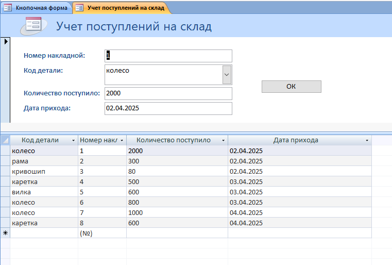Switch to the Кнопочная форма tab
Screen dimensions: 392x265
click(37, 8)
